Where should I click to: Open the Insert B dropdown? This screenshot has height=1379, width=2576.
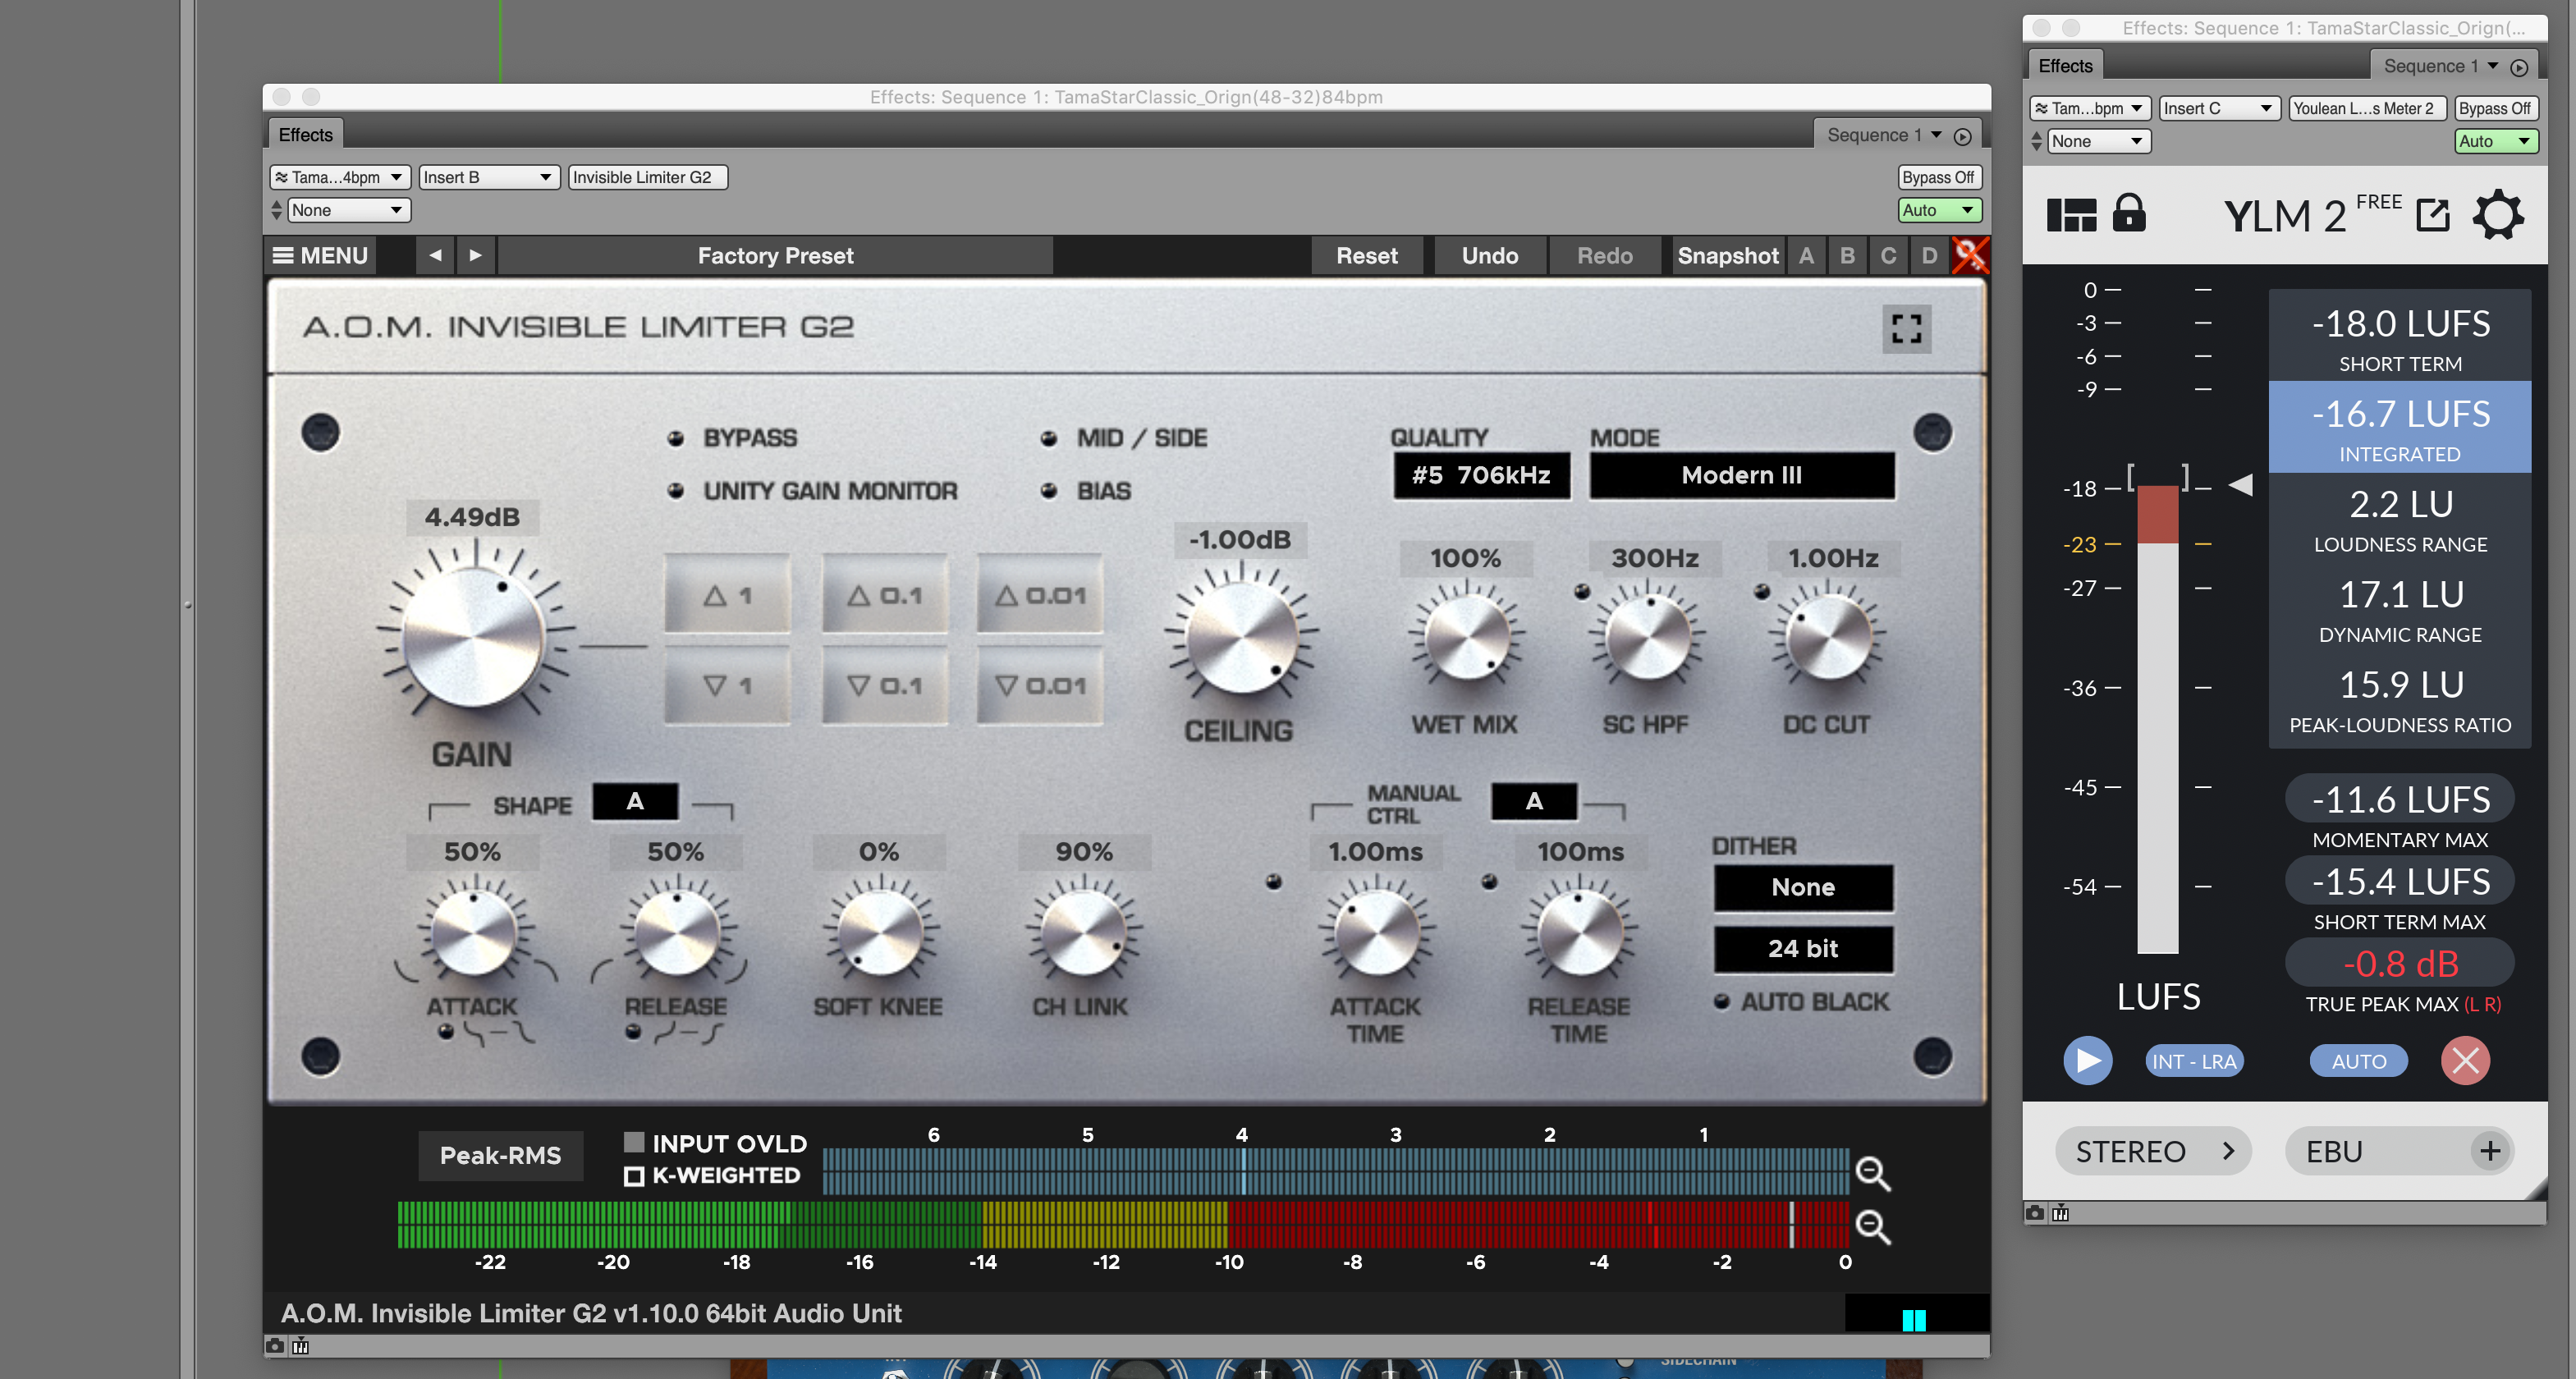click(x=488, y=177)
